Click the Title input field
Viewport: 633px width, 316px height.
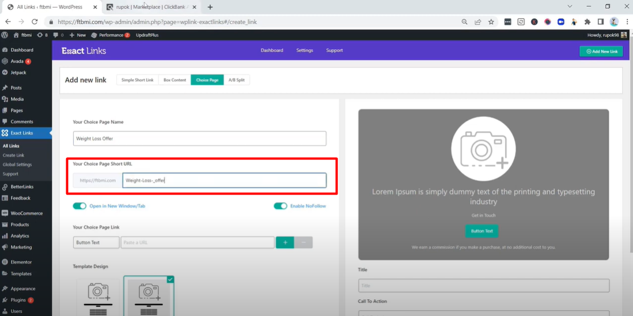coord(483,285)
